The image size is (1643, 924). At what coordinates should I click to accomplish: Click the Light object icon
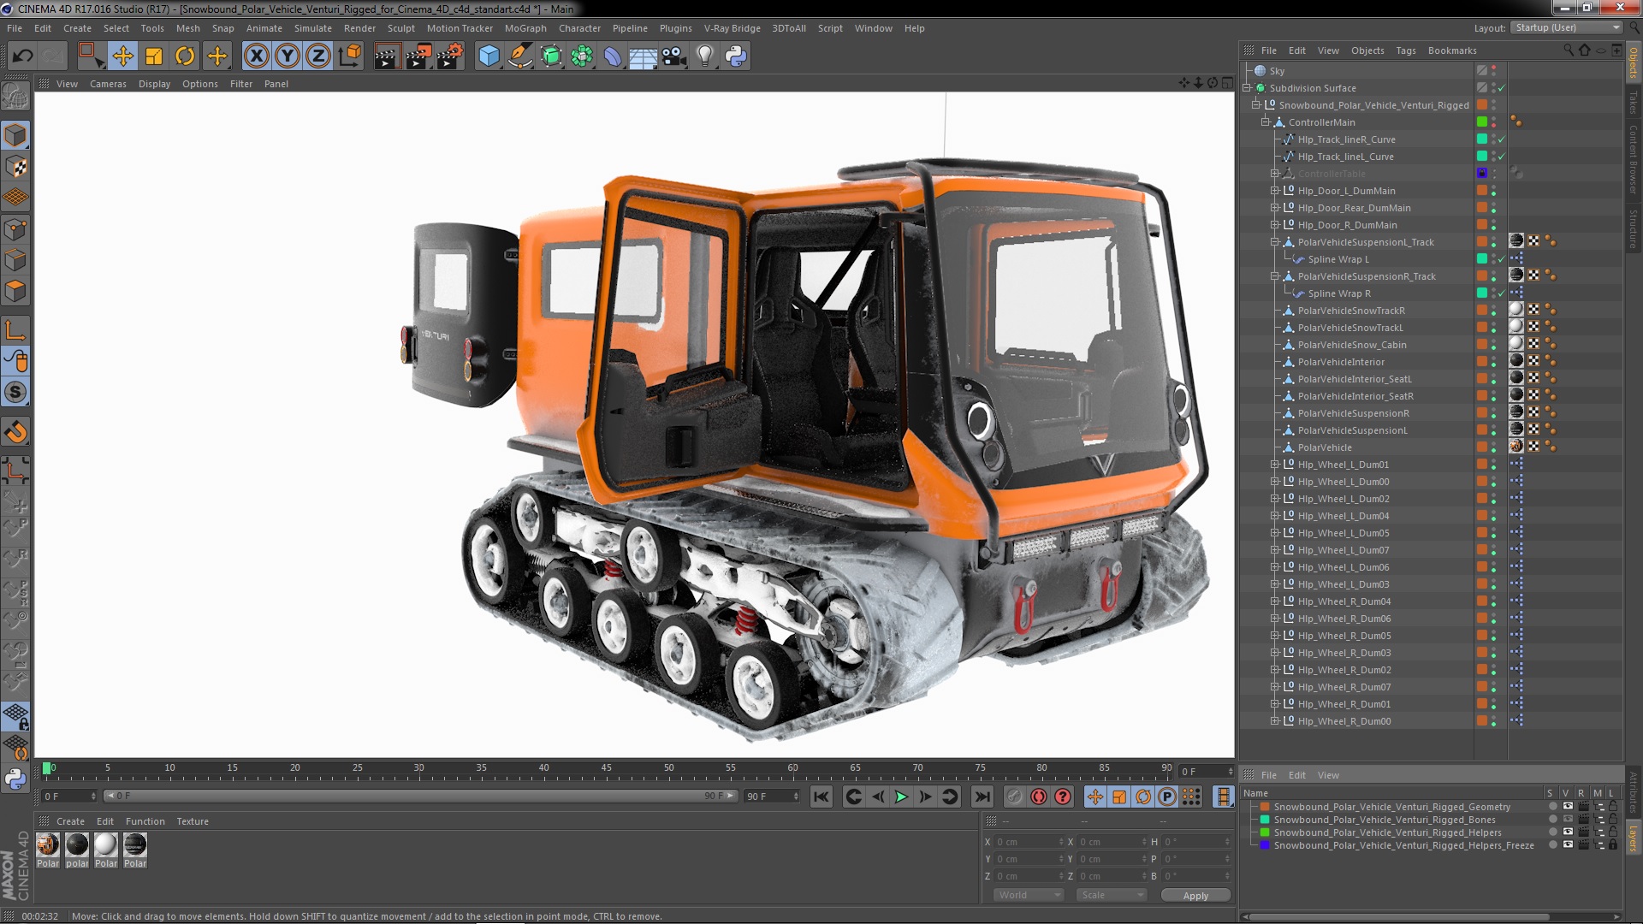click(704, 56)
